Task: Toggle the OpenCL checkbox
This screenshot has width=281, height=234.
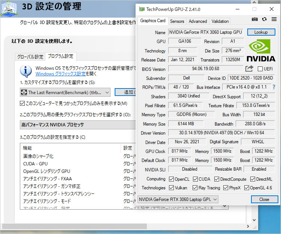Action: 171,179
